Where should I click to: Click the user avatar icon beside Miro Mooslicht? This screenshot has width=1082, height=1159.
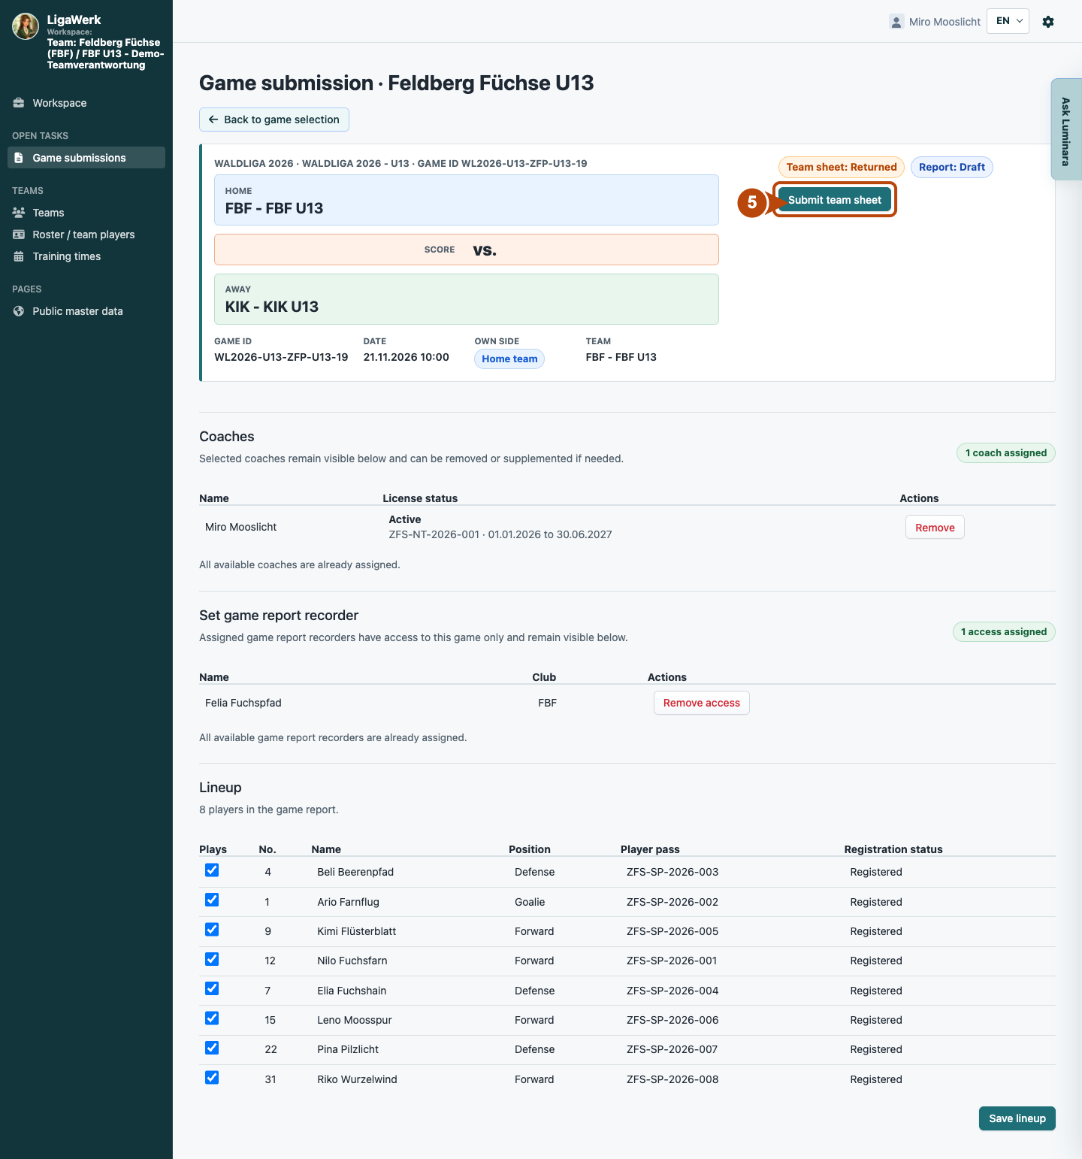[896, 22]
